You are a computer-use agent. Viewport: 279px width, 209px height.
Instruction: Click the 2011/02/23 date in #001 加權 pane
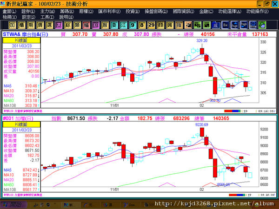pyautogui.click(x=22, y=130)
